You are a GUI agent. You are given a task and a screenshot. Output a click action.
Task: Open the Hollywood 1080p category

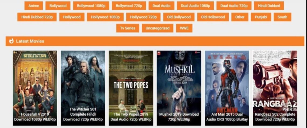[x=105, y=17]
